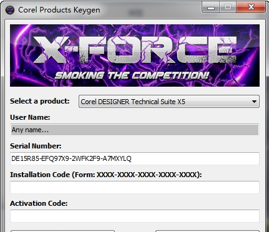The width and height of the screenshot is (269, 232).
Task: Click the Installation Code form label
Action: click(x=106, y=175)
